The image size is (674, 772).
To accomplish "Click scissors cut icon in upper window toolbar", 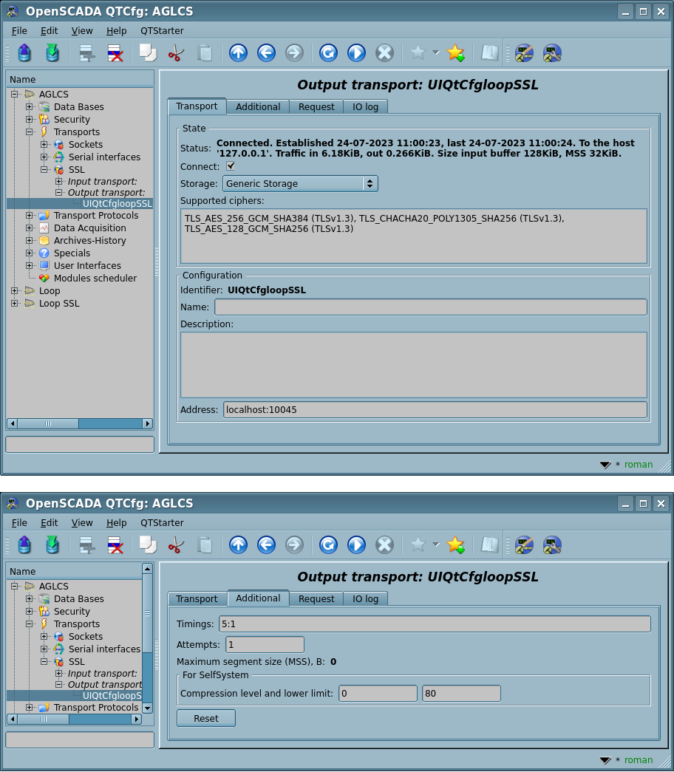I will point(176,53).
